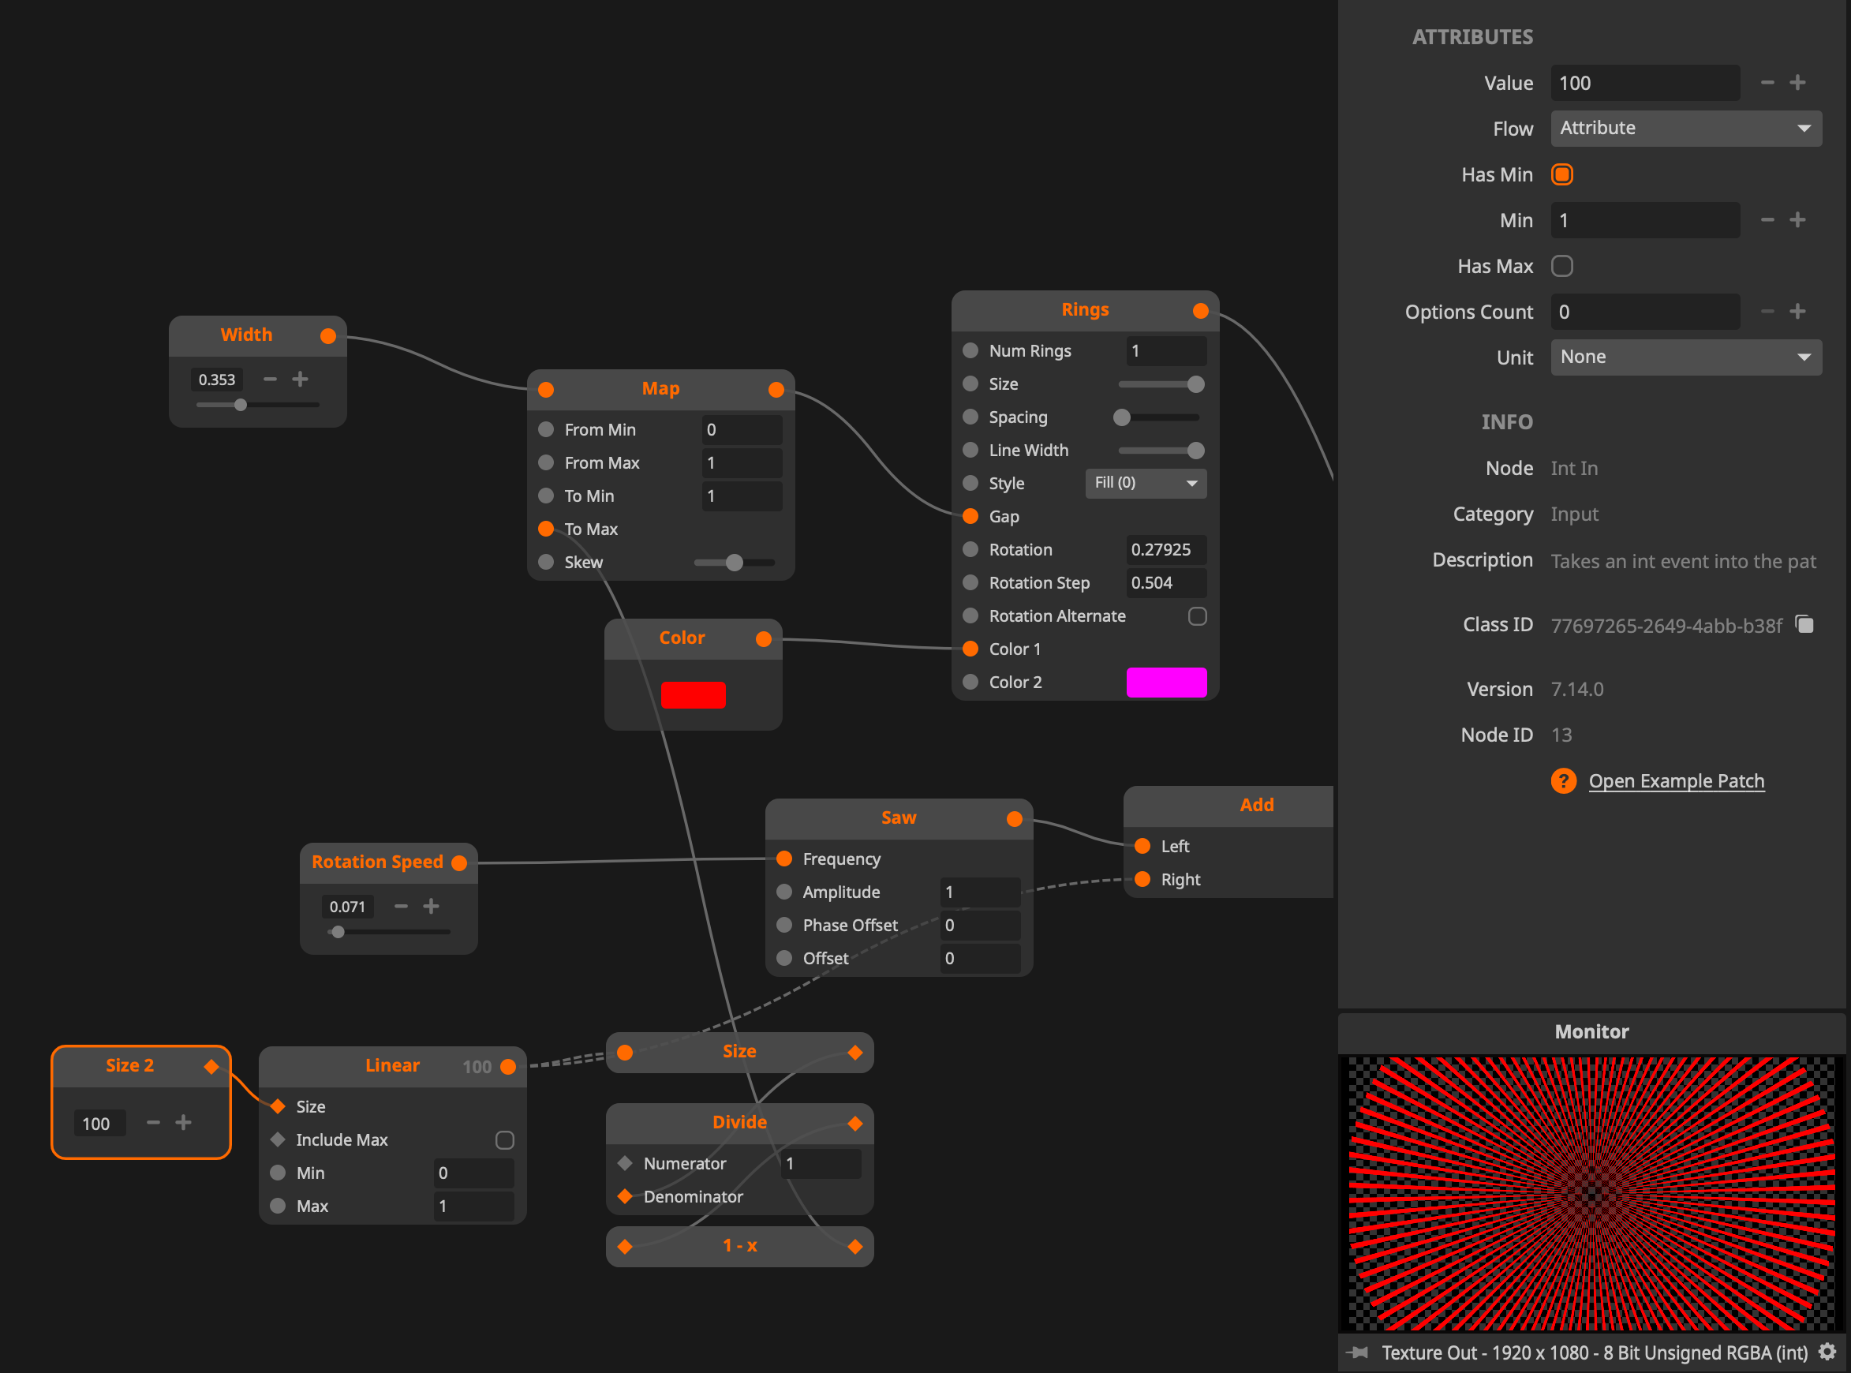
Task: Open the Monitor settings gear icon
Action: pos(1827,1352)
